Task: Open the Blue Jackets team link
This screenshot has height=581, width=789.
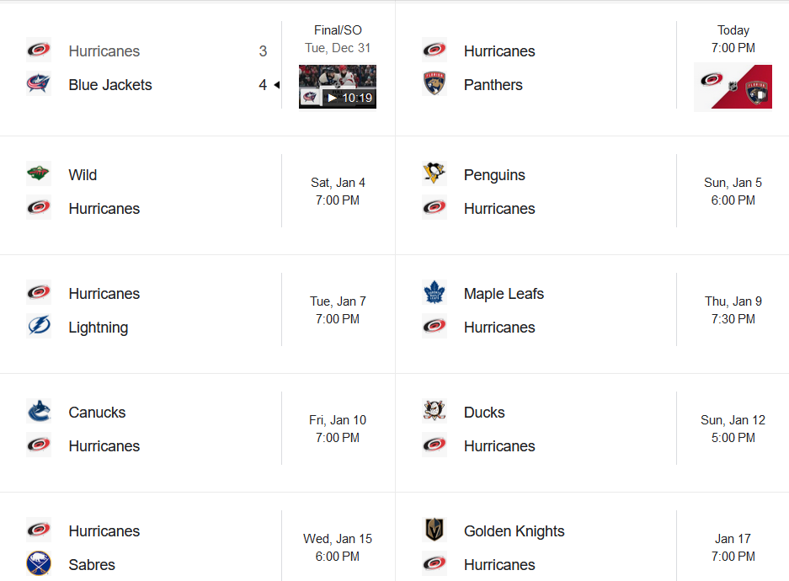Action: (110, 85)
